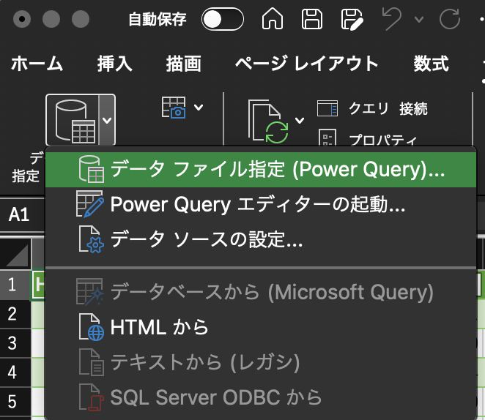Collapse the Get Data dropdown arrow
Viewport: 485px width, 420px height.
107,120
